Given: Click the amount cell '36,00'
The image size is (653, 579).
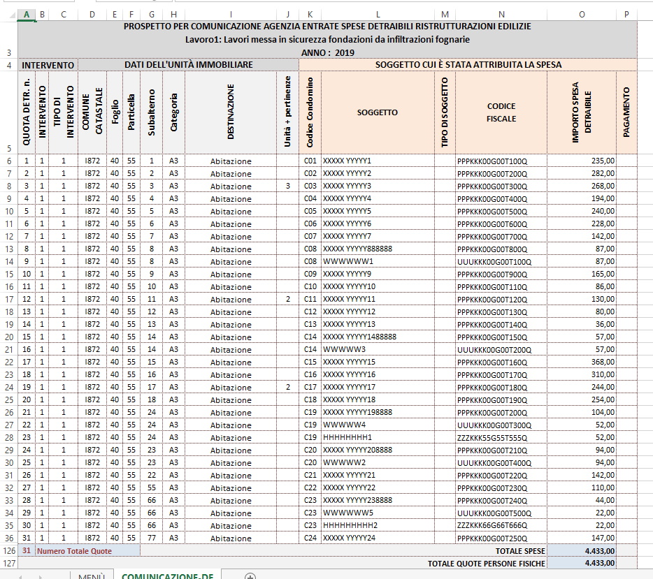Looking at the screenshot, I should [582, 325].
